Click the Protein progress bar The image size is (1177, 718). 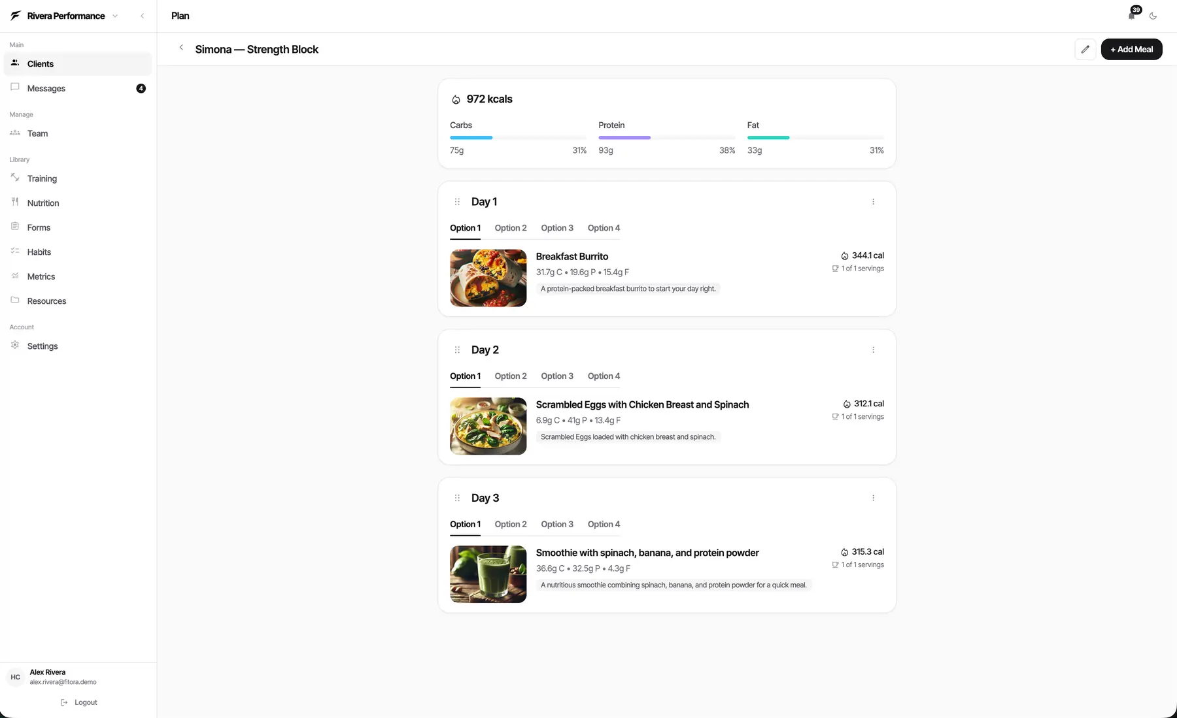tap(666, 138)
